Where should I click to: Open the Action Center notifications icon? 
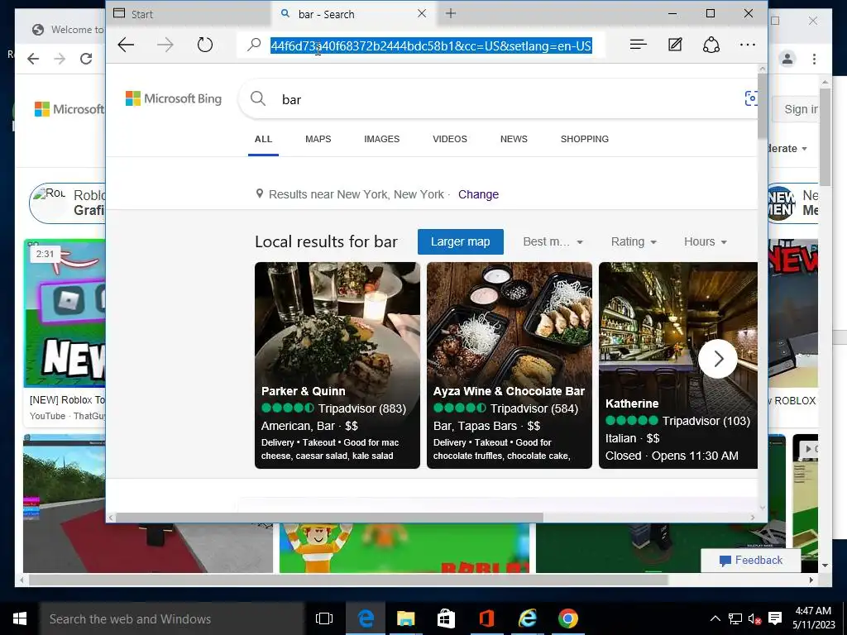pyautogui.click(x=775, y=618)
